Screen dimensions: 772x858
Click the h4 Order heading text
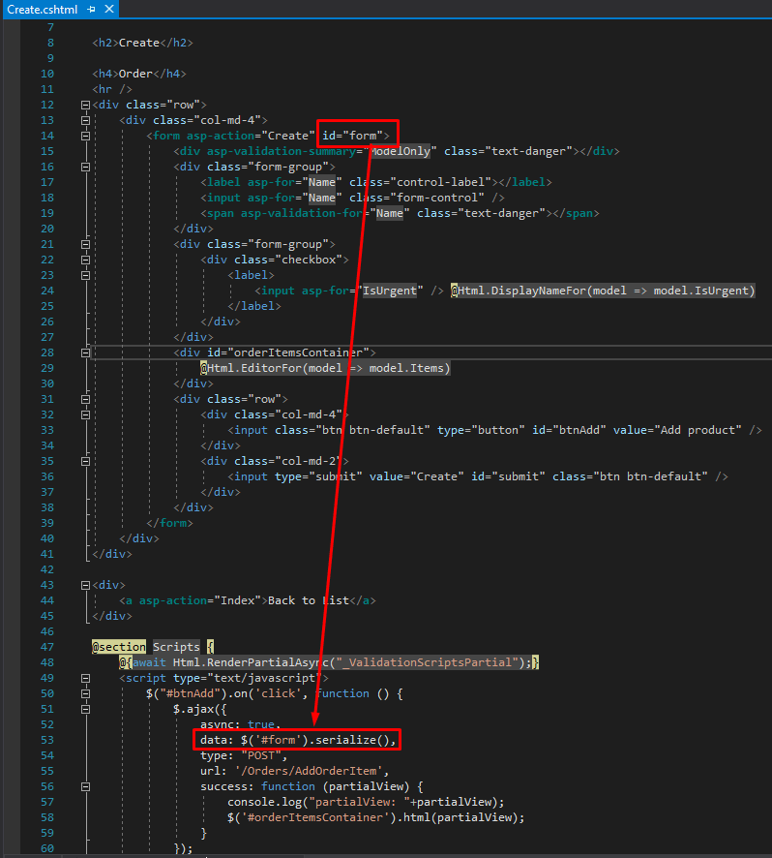tap(135, 74)
